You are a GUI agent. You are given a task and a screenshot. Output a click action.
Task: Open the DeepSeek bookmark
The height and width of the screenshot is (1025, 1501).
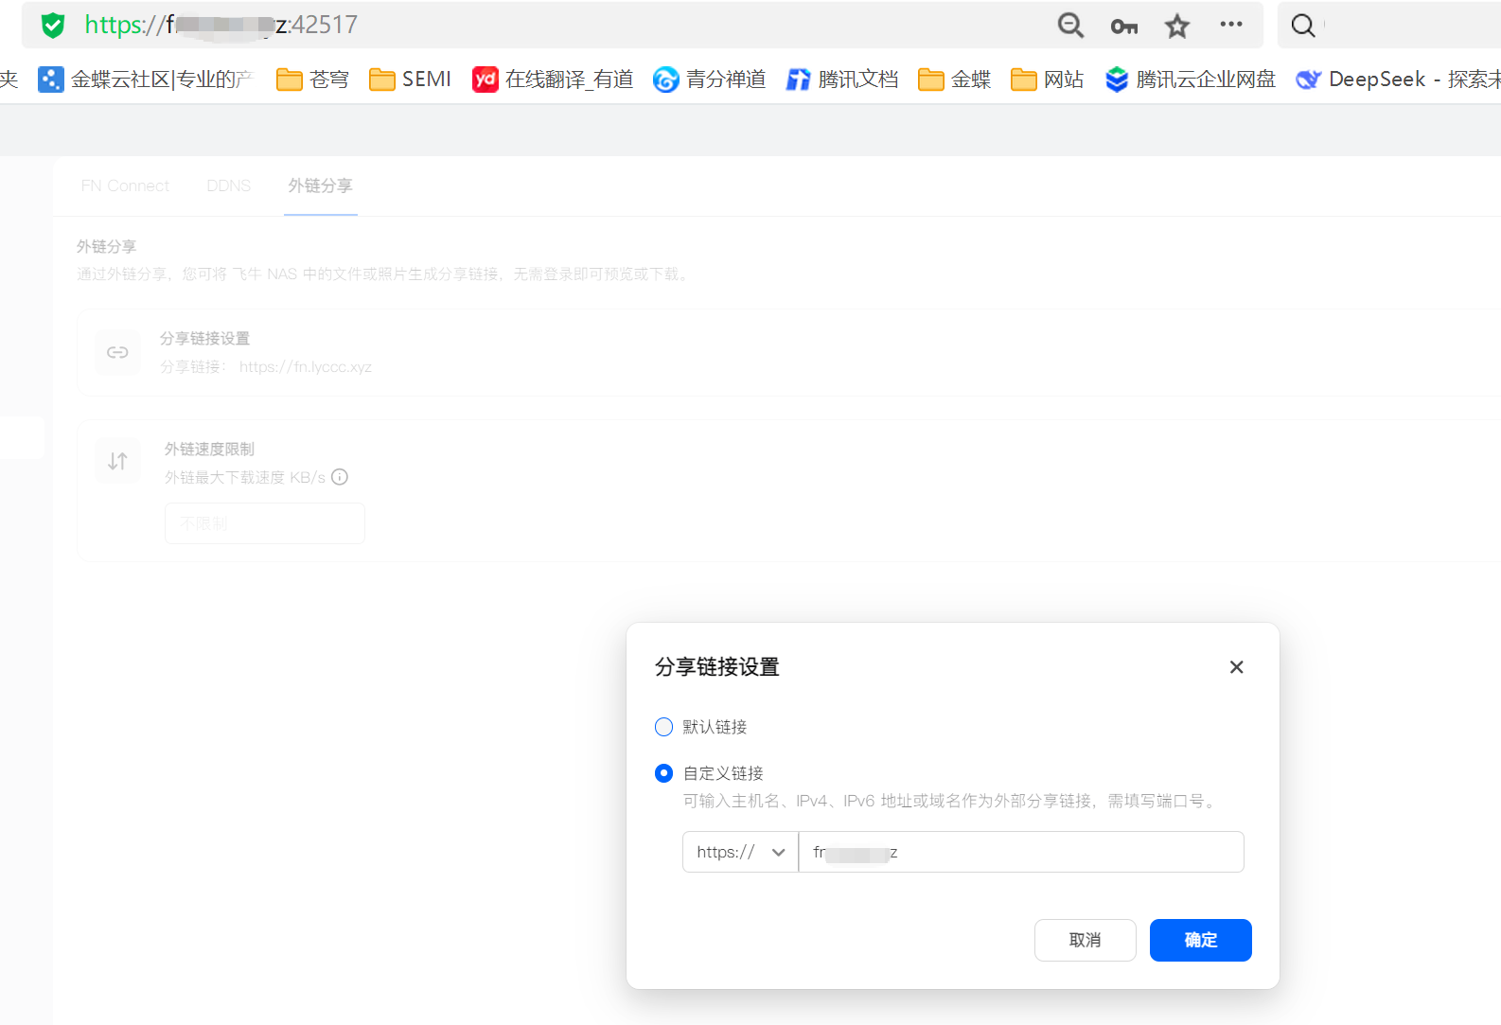(x=1397, y=80)
